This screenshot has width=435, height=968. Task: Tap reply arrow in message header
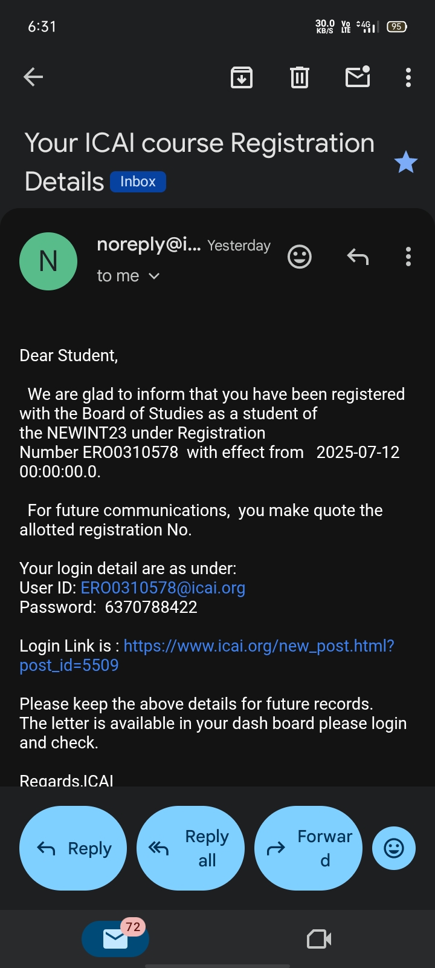[358, 257]
